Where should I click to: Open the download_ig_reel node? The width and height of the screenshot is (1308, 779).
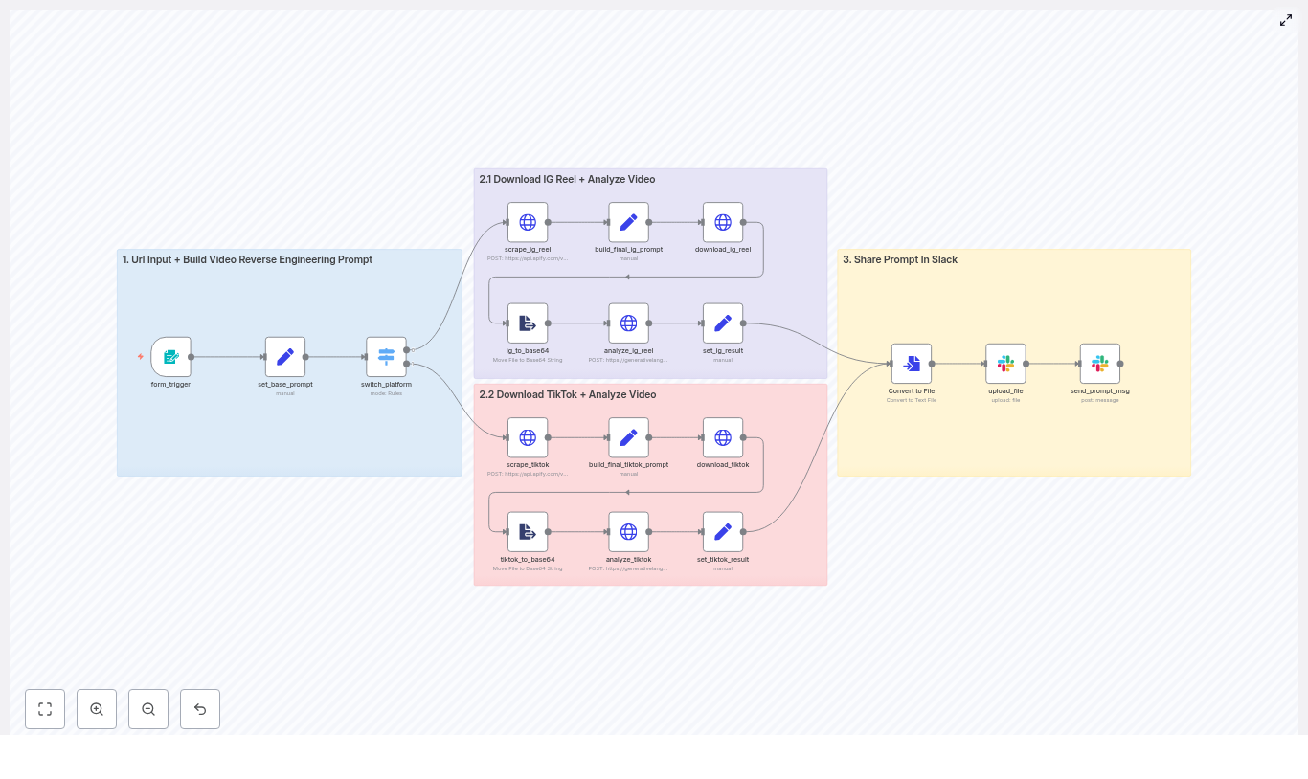723,222
